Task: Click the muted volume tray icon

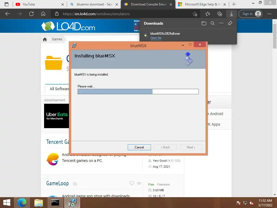Action: [x=252, y=203]
